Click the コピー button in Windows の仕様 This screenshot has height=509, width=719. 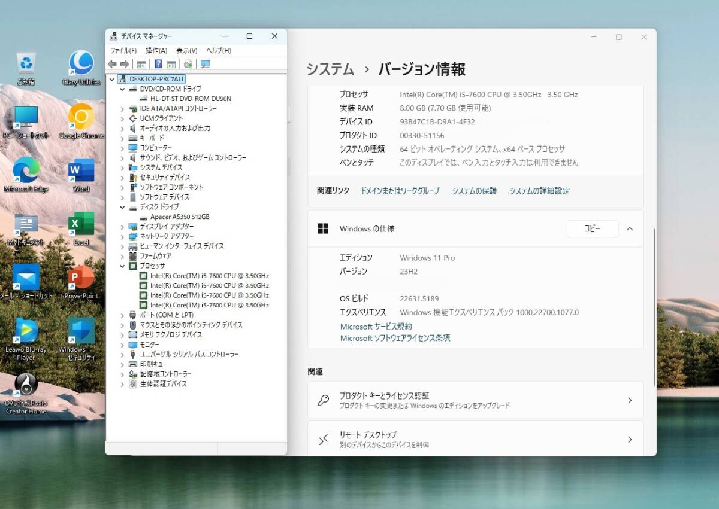tap(592, 228)
